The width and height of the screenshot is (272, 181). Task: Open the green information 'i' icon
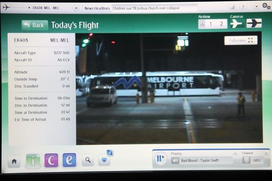(x=33, y=161)
